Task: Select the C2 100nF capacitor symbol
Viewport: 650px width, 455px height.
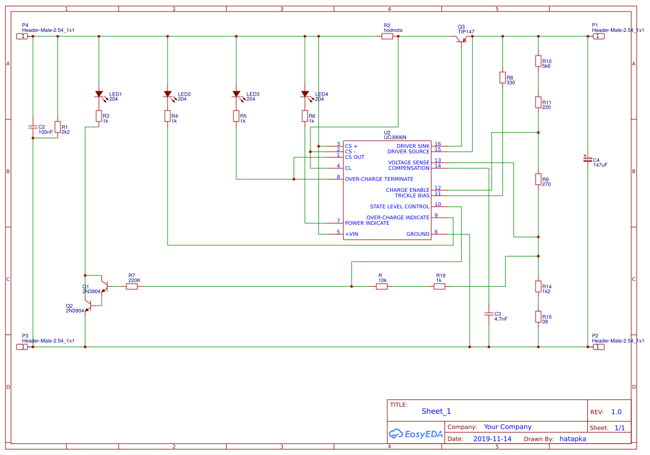Action: [x=33, y=127]
